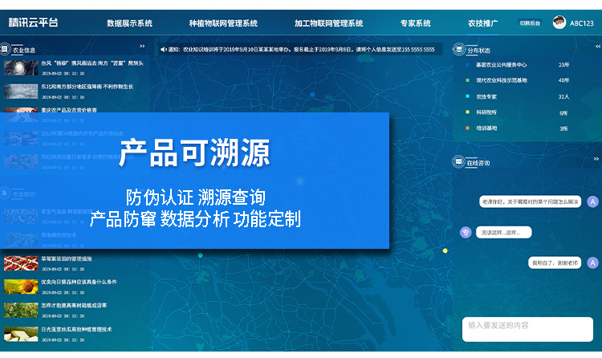Go to the 农技推广 tab
This screenshot has height=358, width=602.
[x=482, y=23]
